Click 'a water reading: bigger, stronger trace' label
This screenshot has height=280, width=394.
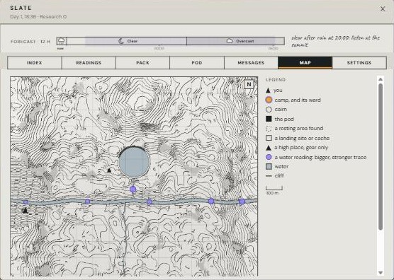(320, 158)
